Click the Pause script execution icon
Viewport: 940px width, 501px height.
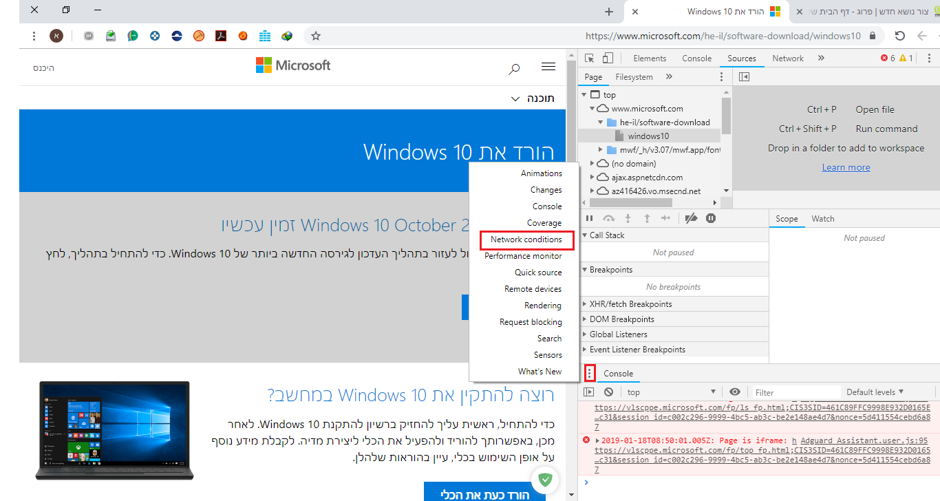tap(589, 218)
